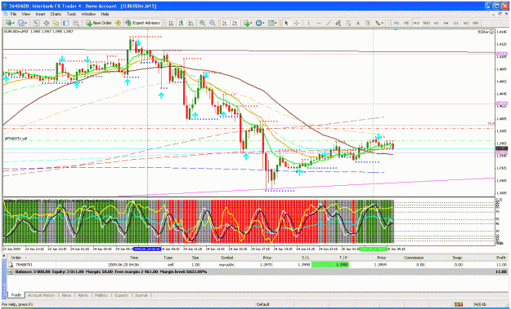Select the Fibonacci Retracement tool
This screenshot has width=511, height=309.
(348, 23)
